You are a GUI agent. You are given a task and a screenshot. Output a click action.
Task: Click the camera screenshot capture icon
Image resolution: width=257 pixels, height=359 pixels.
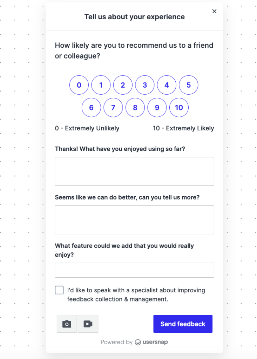pos(67,324)
